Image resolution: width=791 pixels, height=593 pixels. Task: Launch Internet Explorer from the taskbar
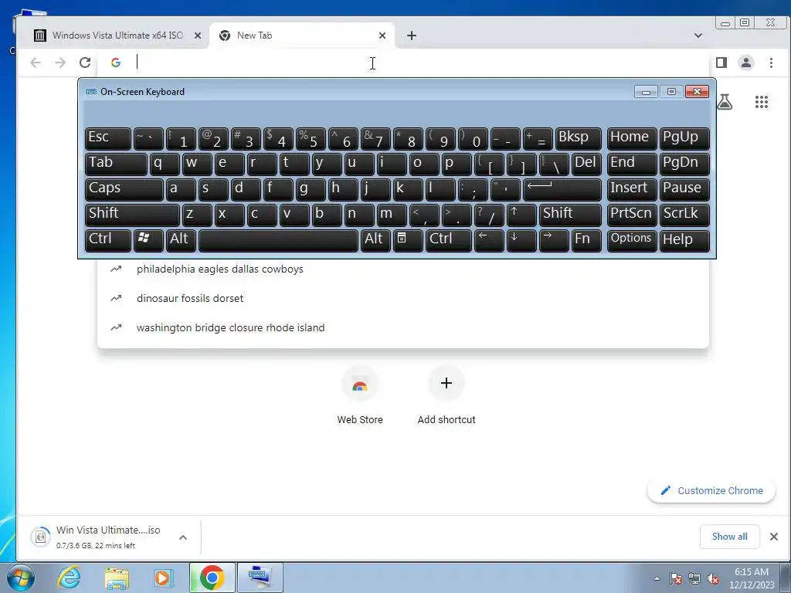tap(69, 578)
